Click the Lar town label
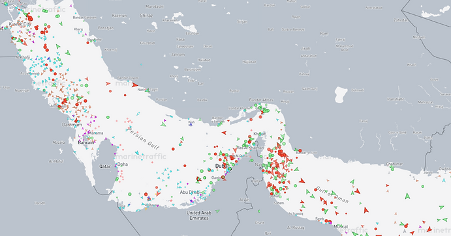 click(201, 84)
